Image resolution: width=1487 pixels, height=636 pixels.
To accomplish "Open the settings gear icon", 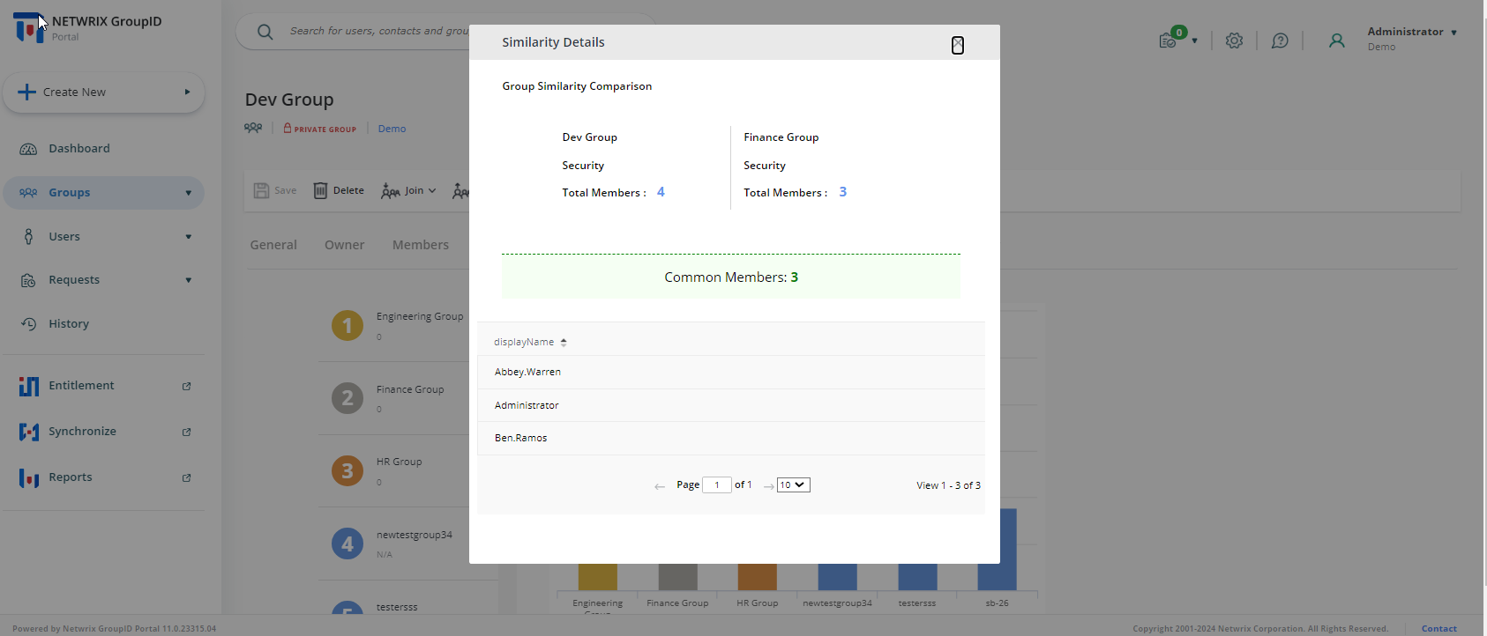I will click(x=1234, y=41).
